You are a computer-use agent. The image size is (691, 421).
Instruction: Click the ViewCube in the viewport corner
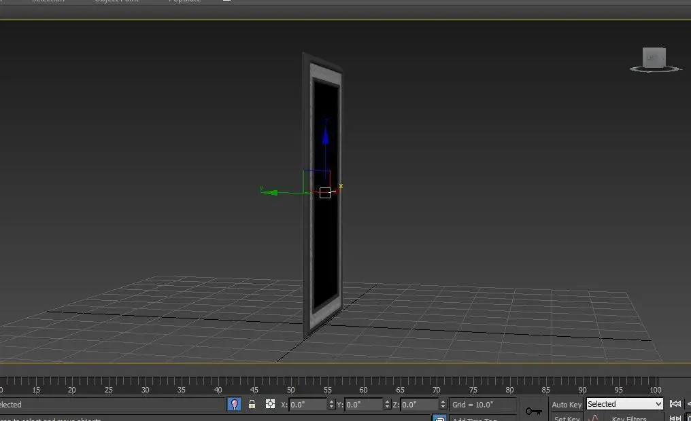pos(654,58)
